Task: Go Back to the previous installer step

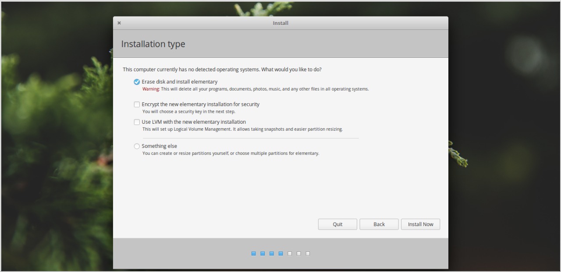Action: pos(379,224)
